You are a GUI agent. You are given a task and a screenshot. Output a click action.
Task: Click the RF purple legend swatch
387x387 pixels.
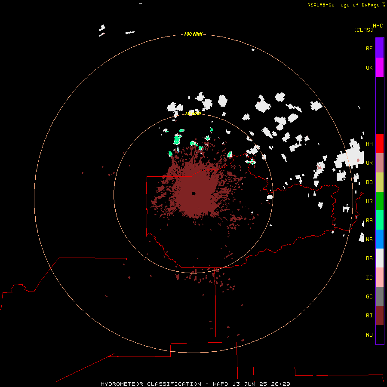coord(380,48)
